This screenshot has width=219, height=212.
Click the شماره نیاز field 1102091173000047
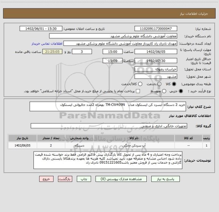156,29
